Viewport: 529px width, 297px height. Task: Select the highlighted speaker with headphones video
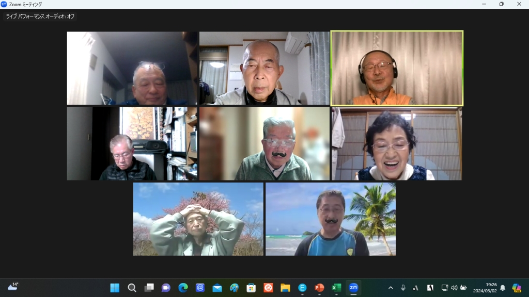pos(397,69)
